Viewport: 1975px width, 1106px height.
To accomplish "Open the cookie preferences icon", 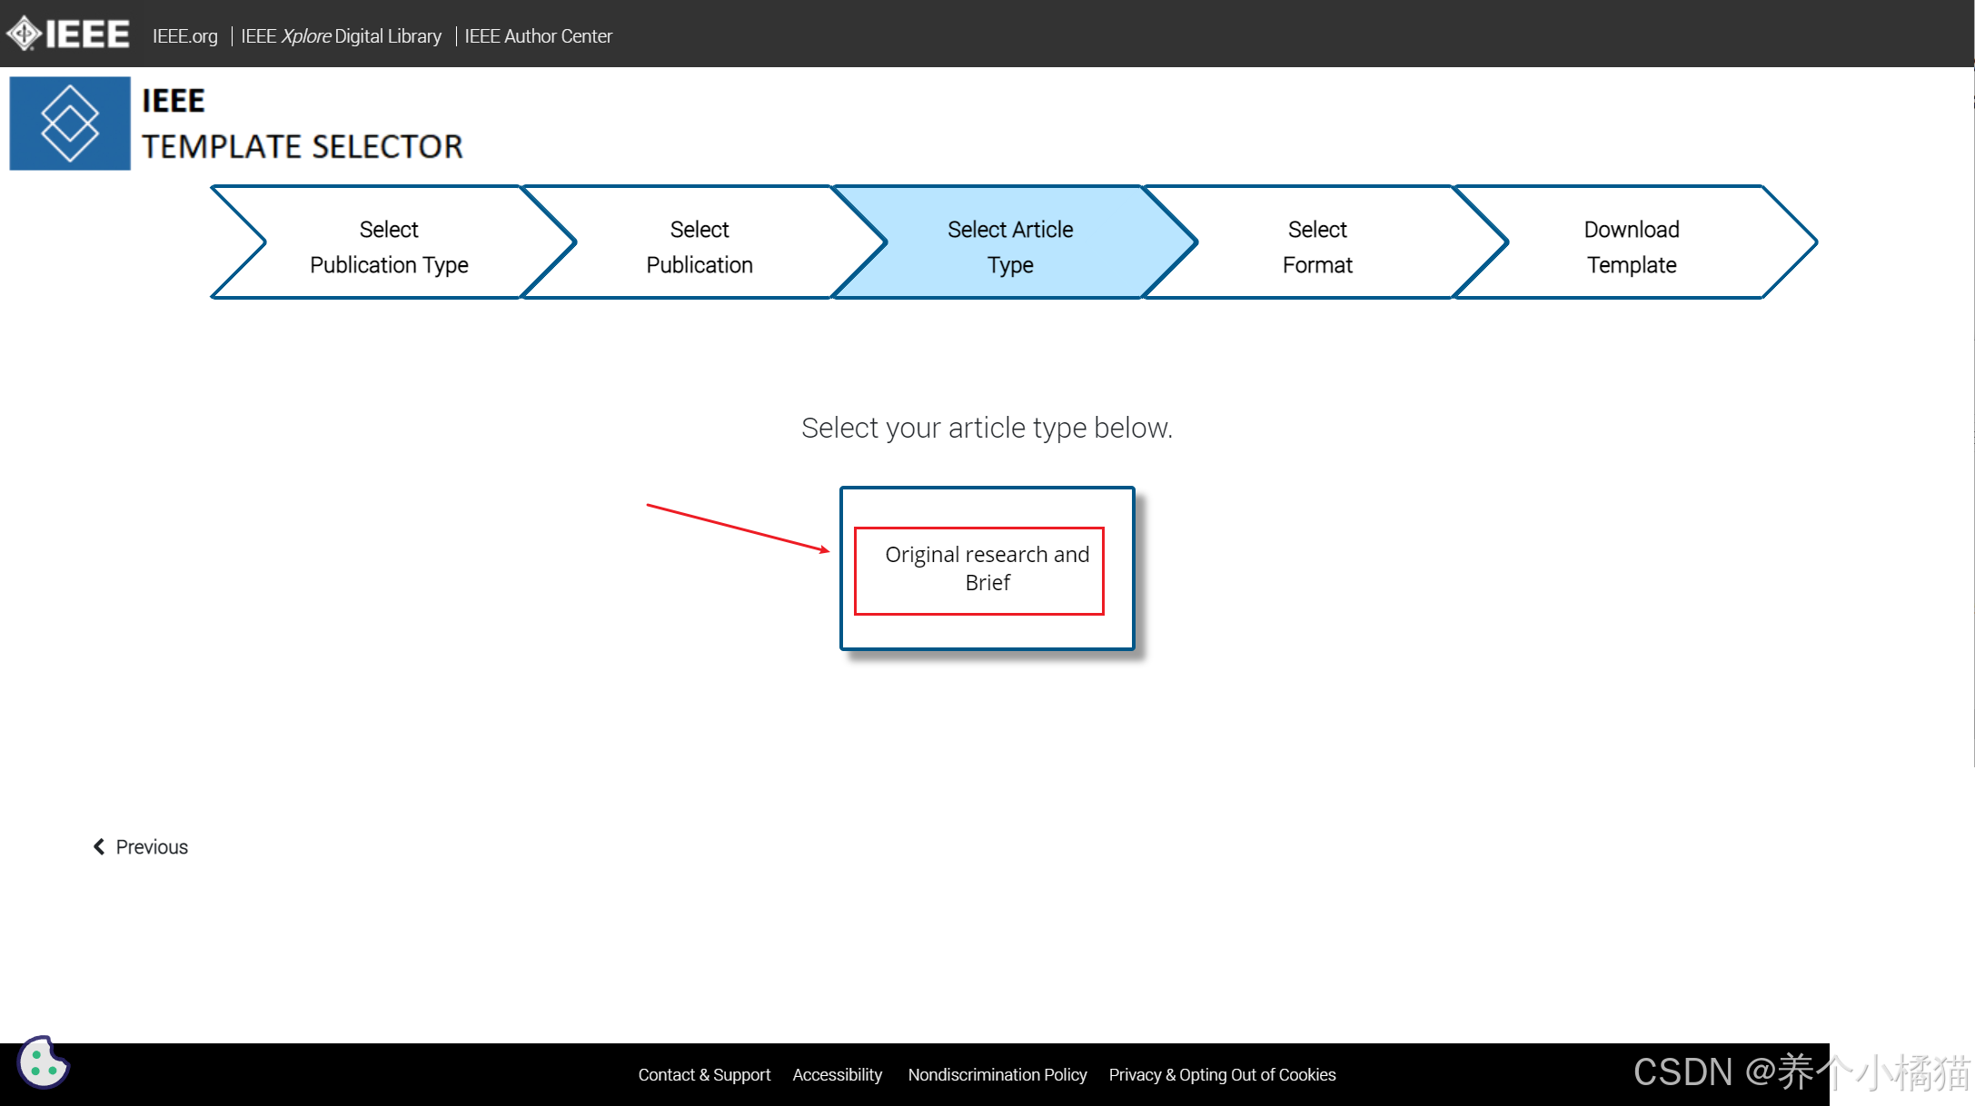I will (x=43, y=1062).
